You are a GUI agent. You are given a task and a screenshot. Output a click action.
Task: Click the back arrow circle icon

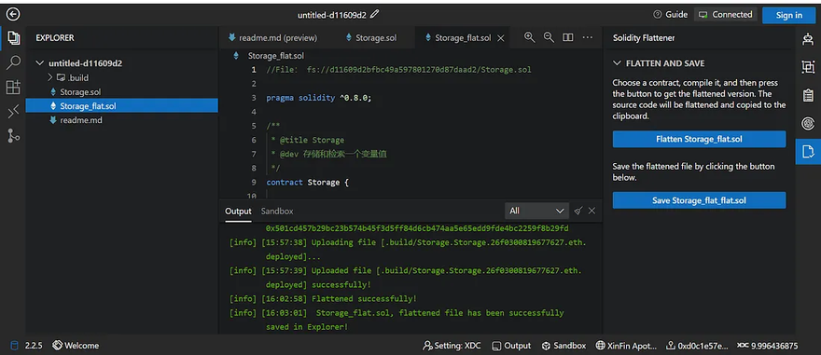coord(12,14)
